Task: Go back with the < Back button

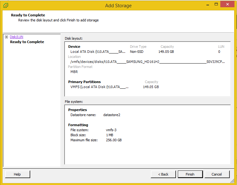Action: tap(163, 174)
